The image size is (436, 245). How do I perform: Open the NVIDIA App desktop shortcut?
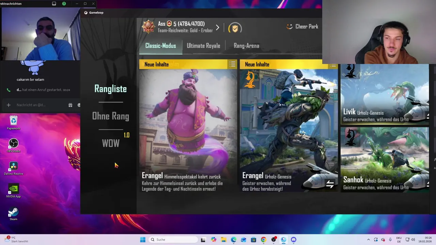pyautogui.click(x=13, y=191)
